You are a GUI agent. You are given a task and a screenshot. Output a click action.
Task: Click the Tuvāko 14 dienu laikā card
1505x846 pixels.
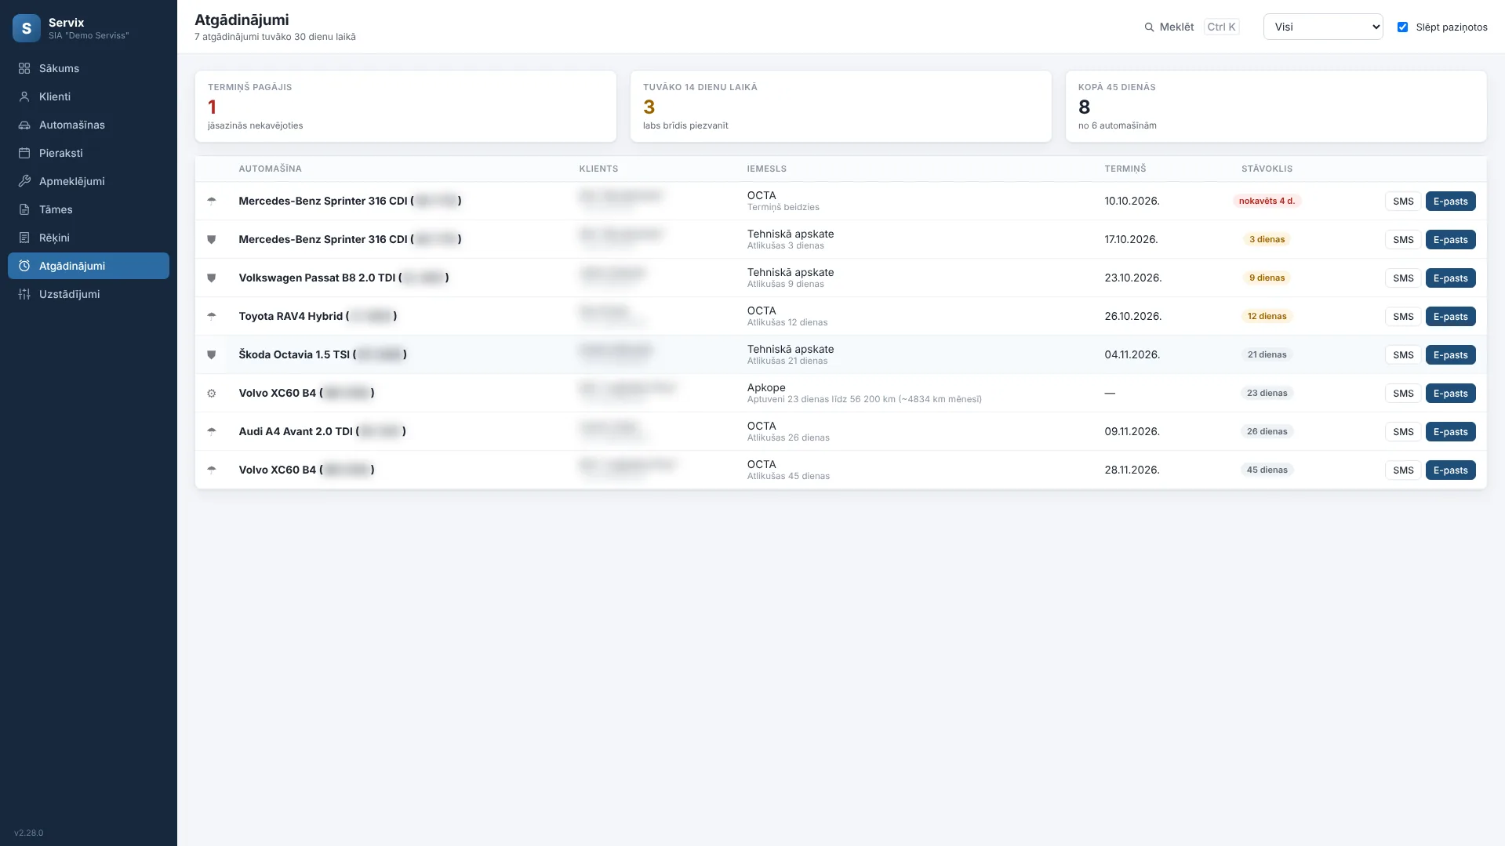pyautogui.click(x=841, y=107)
